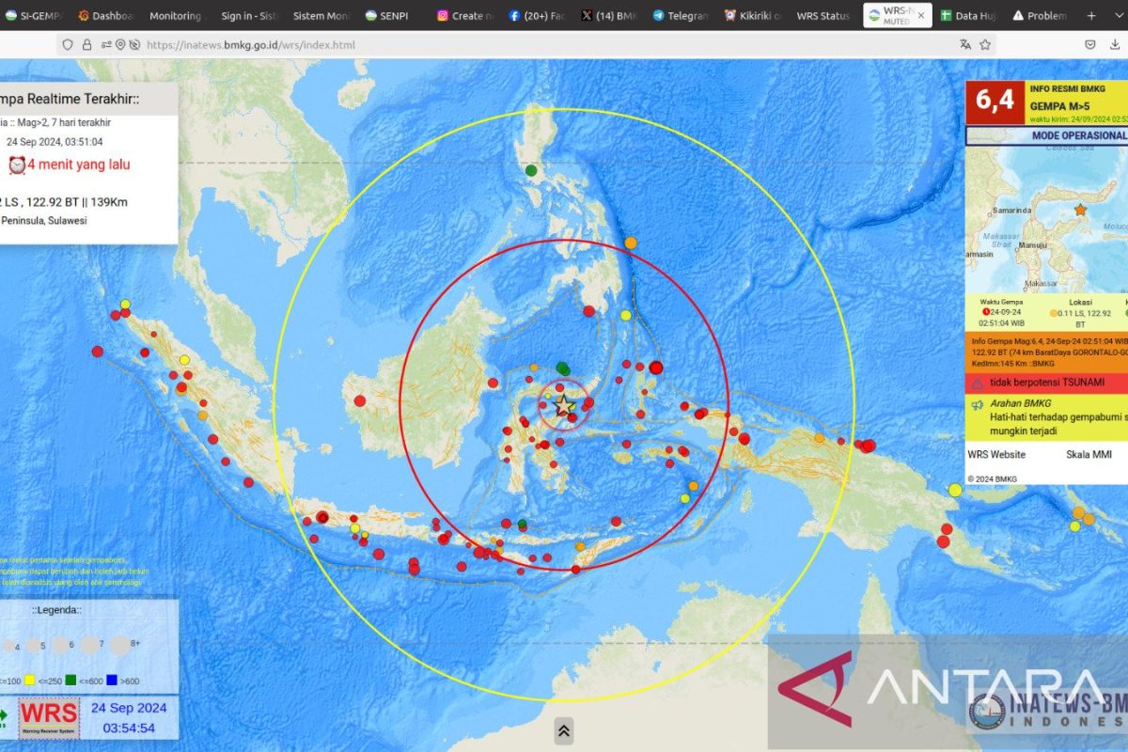Click the mini map thumbnail of Sulawesi
The width and height of the screenshot is (1128, 752).
click(x=1046, y=219)
